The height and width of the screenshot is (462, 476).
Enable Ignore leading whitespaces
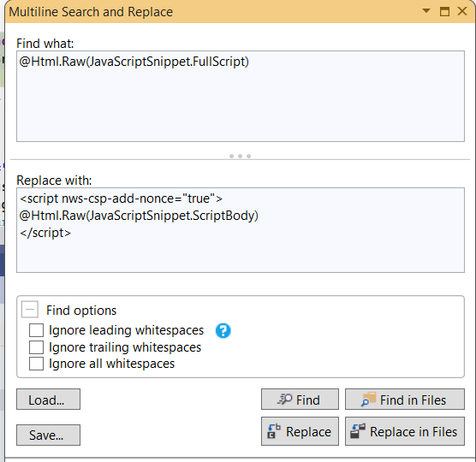(x=36, y=330)
